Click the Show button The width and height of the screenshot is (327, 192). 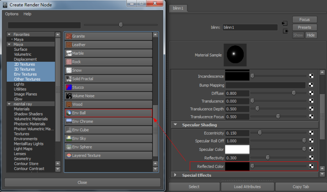298,35
